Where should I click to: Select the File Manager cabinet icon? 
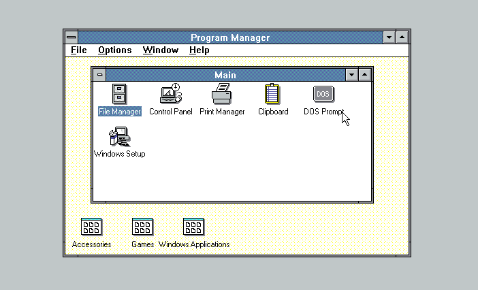point(119,94)
